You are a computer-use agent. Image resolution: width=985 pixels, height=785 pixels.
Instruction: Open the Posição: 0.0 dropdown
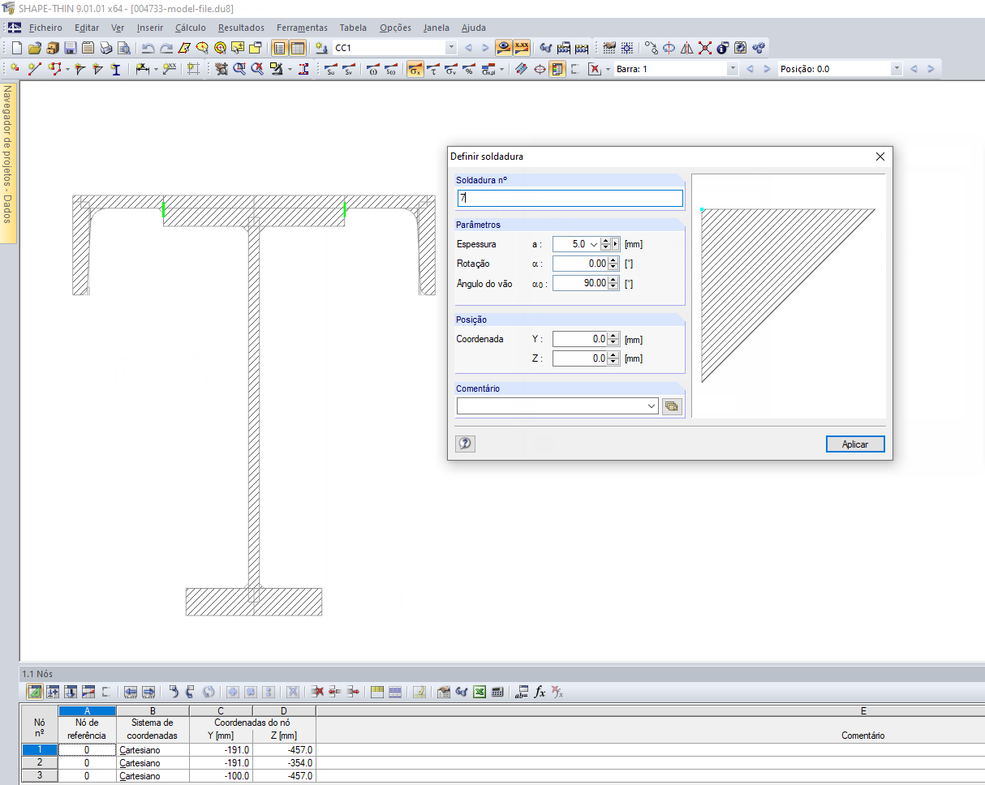(x=897, y=69)
